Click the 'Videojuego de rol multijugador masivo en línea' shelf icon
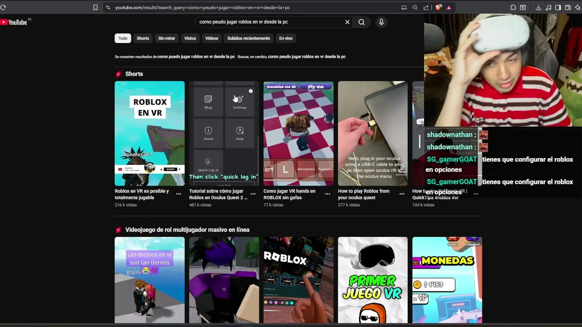The image size is (582, 327). [118, 230]
